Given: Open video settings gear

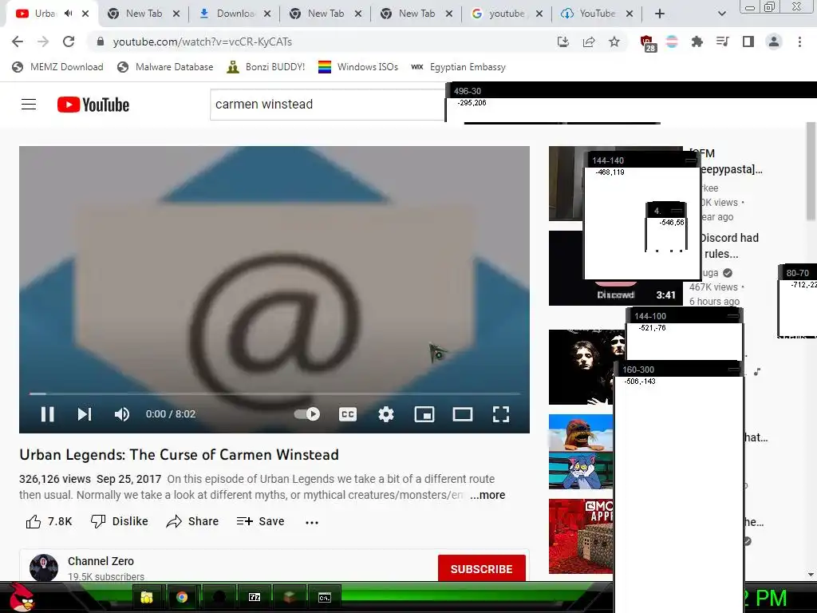Looking at the screenshot, I should click(x=386, y=414).
